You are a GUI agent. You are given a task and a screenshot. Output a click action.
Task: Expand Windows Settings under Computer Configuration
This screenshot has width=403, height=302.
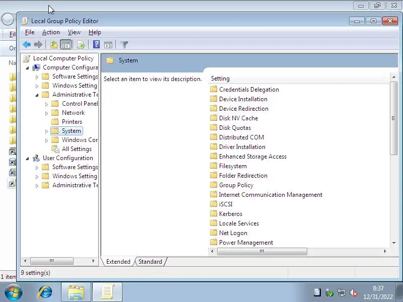point(37,86)
